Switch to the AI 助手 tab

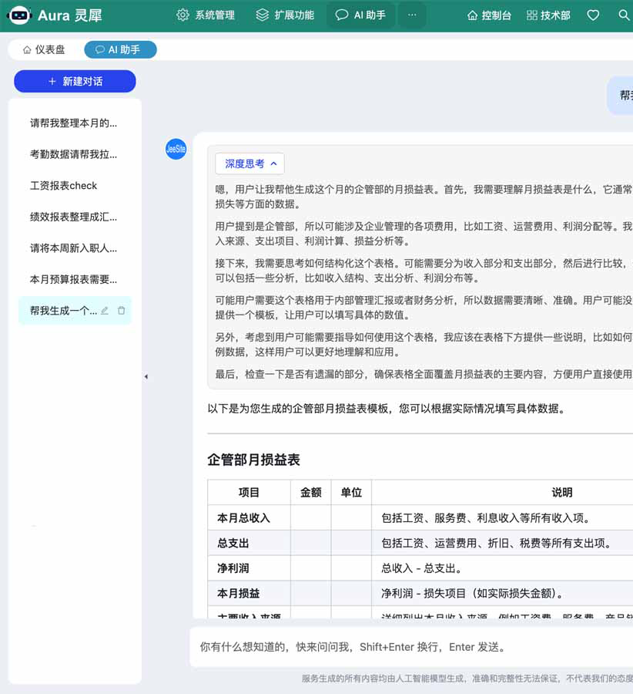120,49
